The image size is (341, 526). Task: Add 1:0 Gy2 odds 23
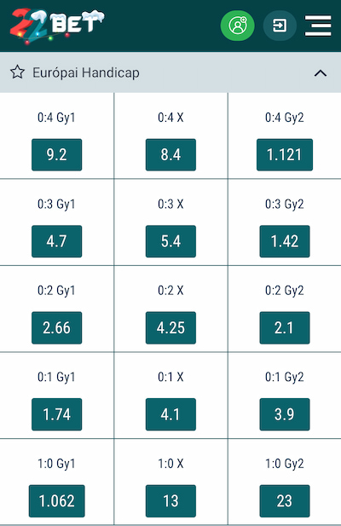285,500
